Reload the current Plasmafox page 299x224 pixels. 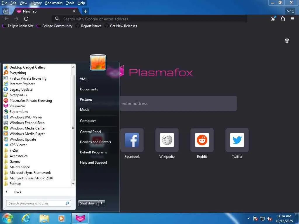tap(26, 19)
